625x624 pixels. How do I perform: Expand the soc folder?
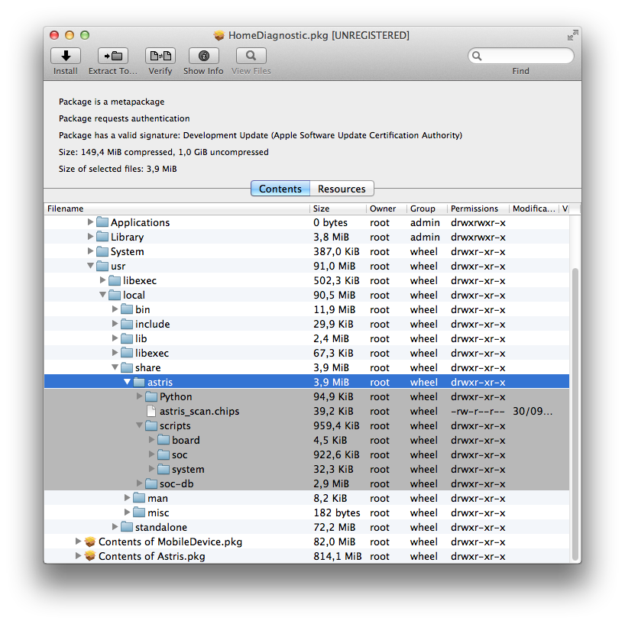151,454
